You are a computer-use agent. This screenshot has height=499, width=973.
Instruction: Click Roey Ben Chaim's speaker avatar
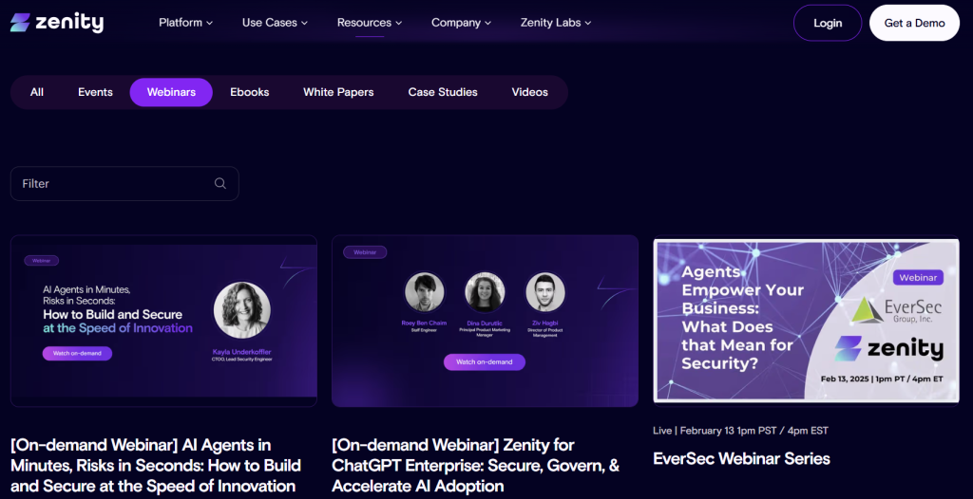click(424, 292)
